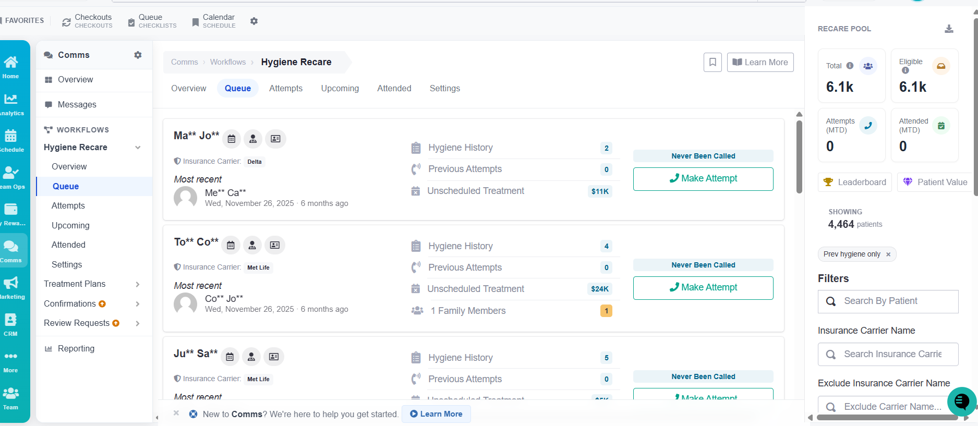Open ID card icon for To** Co**
Viewport: 978px width, 426px height.
click(x=275, y=245)
